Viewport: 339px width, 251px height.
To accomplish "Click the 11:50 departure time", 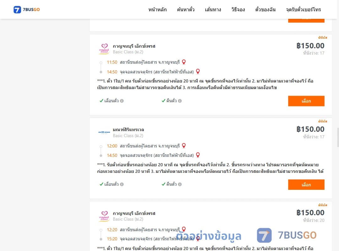I will click(112, 62).
